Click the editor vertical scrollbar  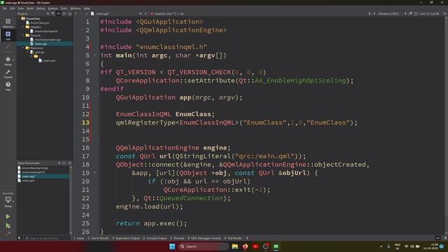447,126
